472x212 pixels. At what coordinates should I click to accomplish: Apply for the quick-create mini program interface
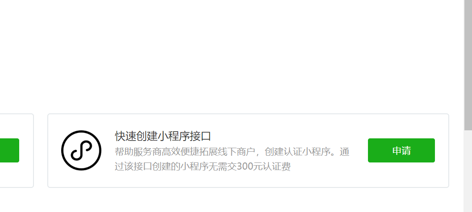(401, 150)
